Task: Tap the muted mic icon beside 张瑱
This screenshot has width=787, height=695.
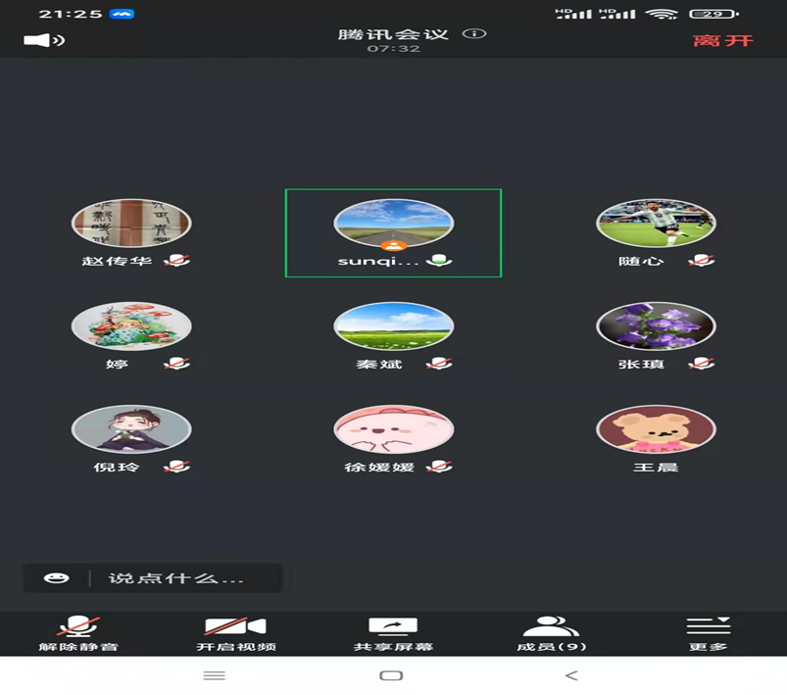Action: coord(701,364)
